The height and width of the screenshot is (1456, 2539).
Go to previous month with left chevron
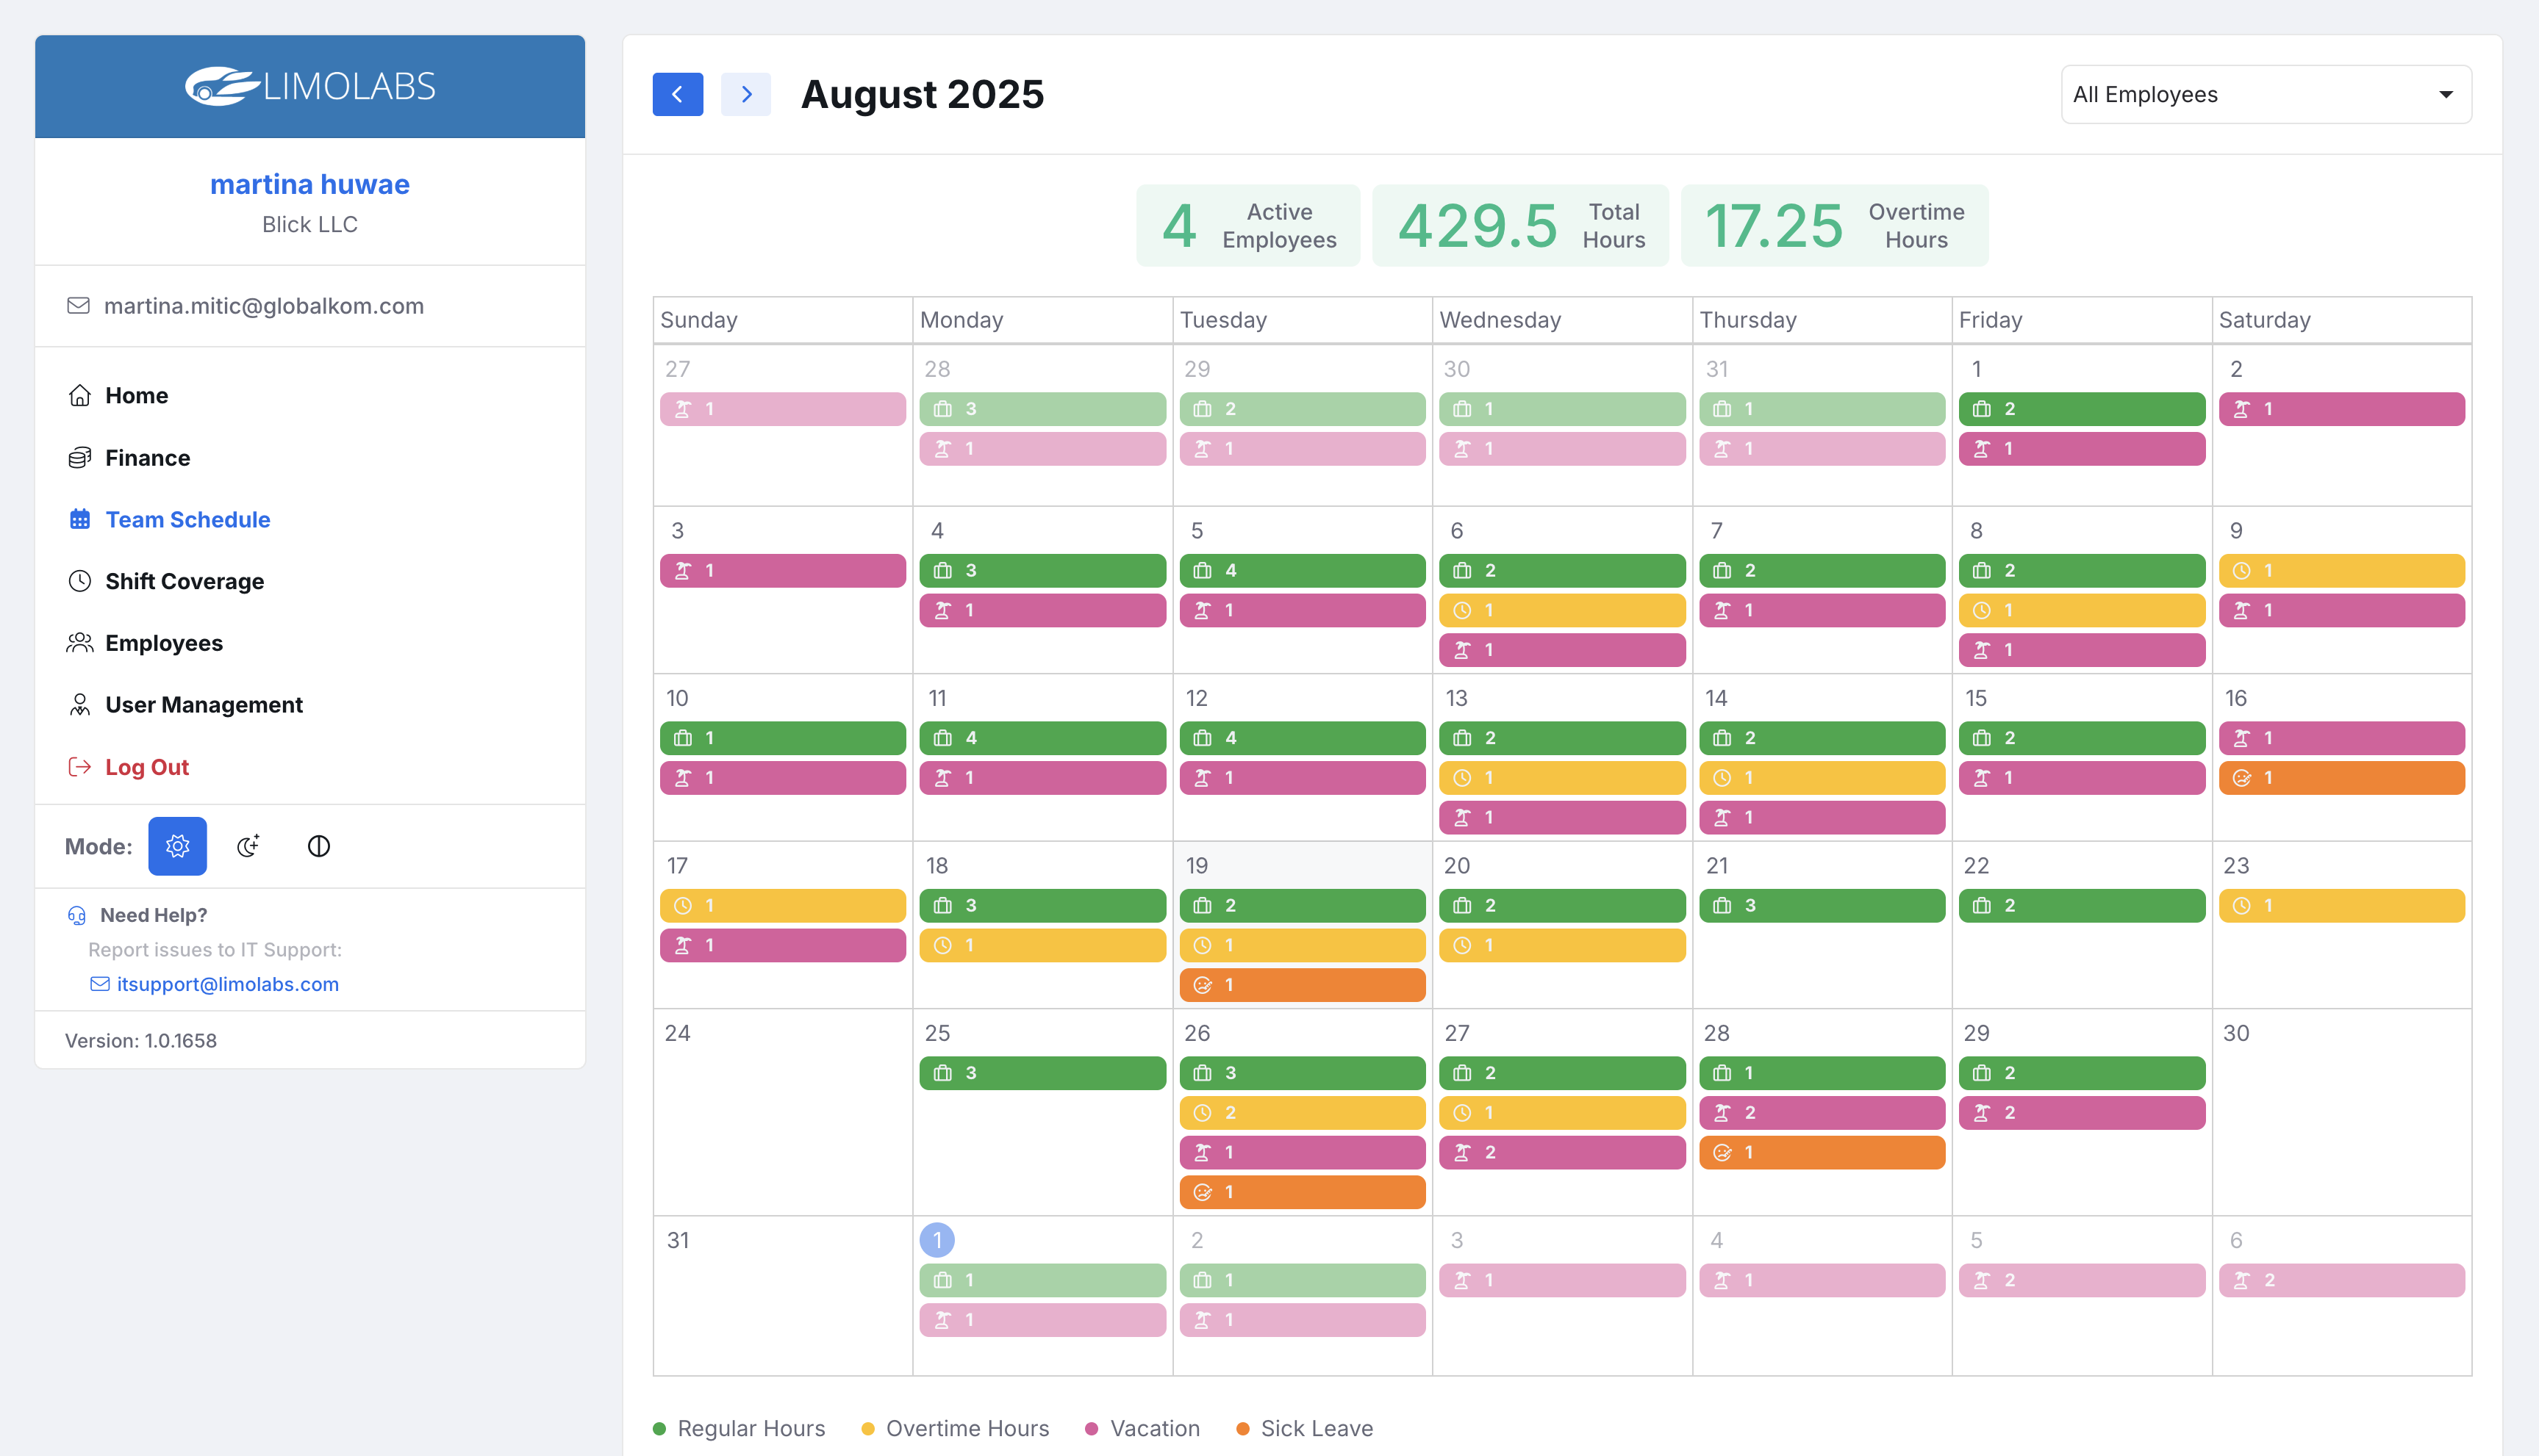click(677, 93)
